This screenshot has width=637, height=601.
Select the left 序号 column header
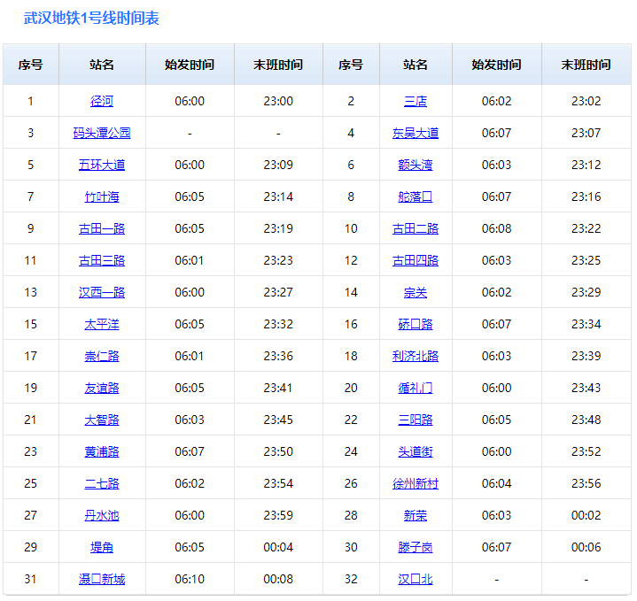click(x=31, y=65)
